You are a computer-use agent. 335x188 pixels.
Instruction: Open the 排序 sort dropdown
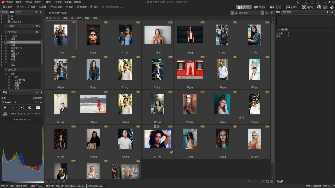coord(80,18)
